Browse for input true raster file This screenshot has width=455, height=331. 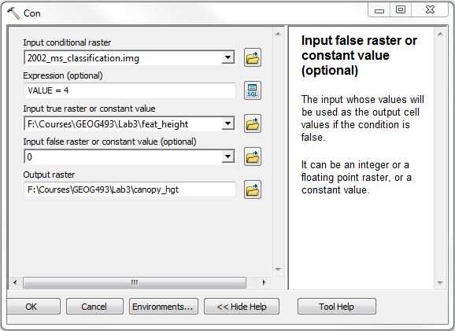(x=253, y=123)
